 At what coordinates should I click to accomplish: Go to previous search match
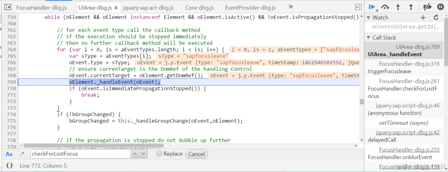(x=135, y=154)
